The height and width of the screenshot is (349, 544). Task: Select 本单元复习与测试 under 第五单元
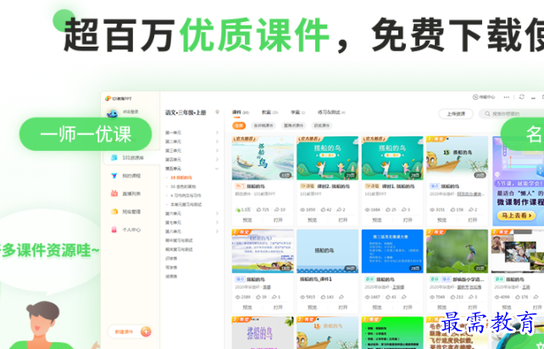coord(186,205)
